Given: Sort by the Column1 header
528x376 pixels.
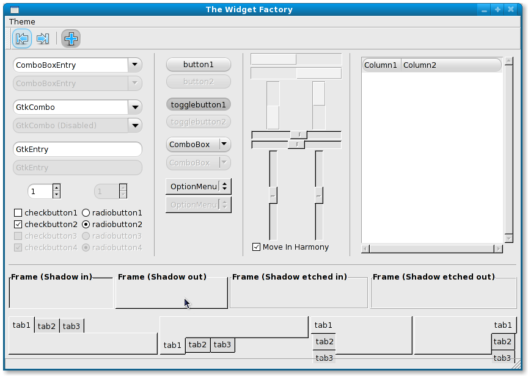Looking at the screenshot, I should pyautogui.click(x=381, y=65).
